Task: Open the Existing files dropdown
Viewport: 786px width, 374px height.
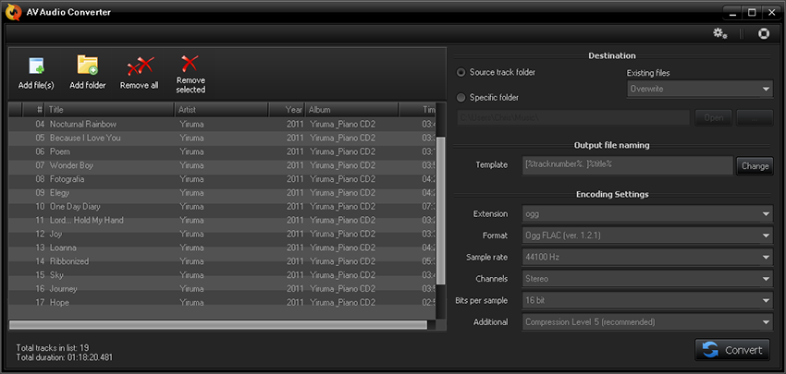Action: (x=699, y=90)
